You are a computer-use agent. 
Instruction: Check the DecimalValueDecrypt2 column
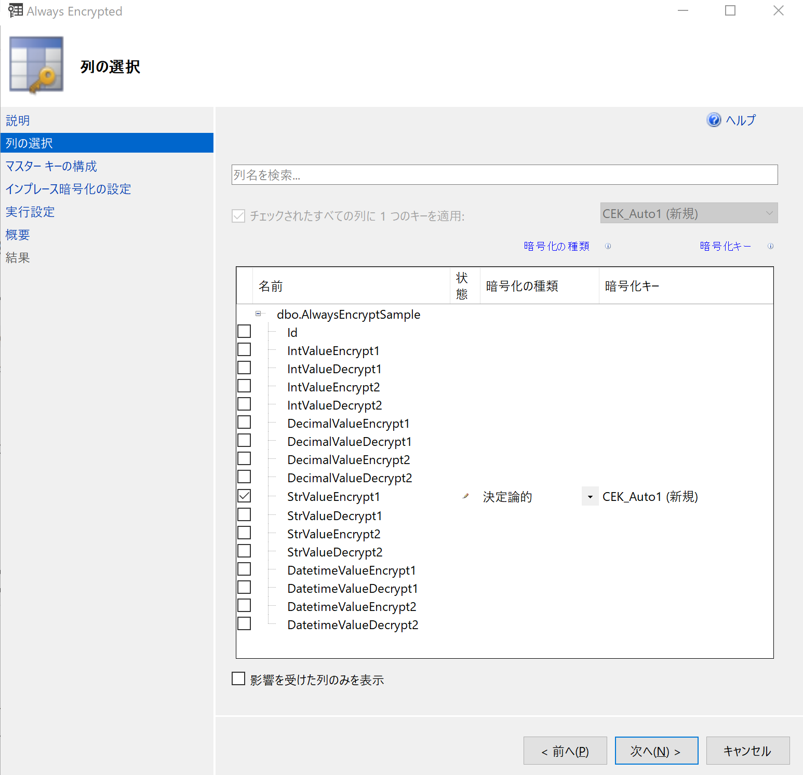(244, 476)
